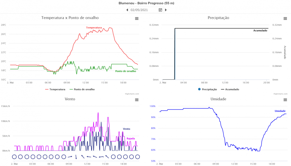Toggle Temperatura series in legend
This screenshot has width=291, height=166.
[x=55, y=90]
